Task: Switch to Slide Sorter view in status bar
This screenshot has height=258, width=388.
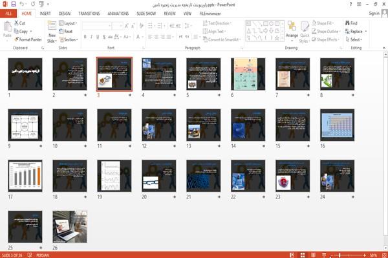Action: coord(303,255)
